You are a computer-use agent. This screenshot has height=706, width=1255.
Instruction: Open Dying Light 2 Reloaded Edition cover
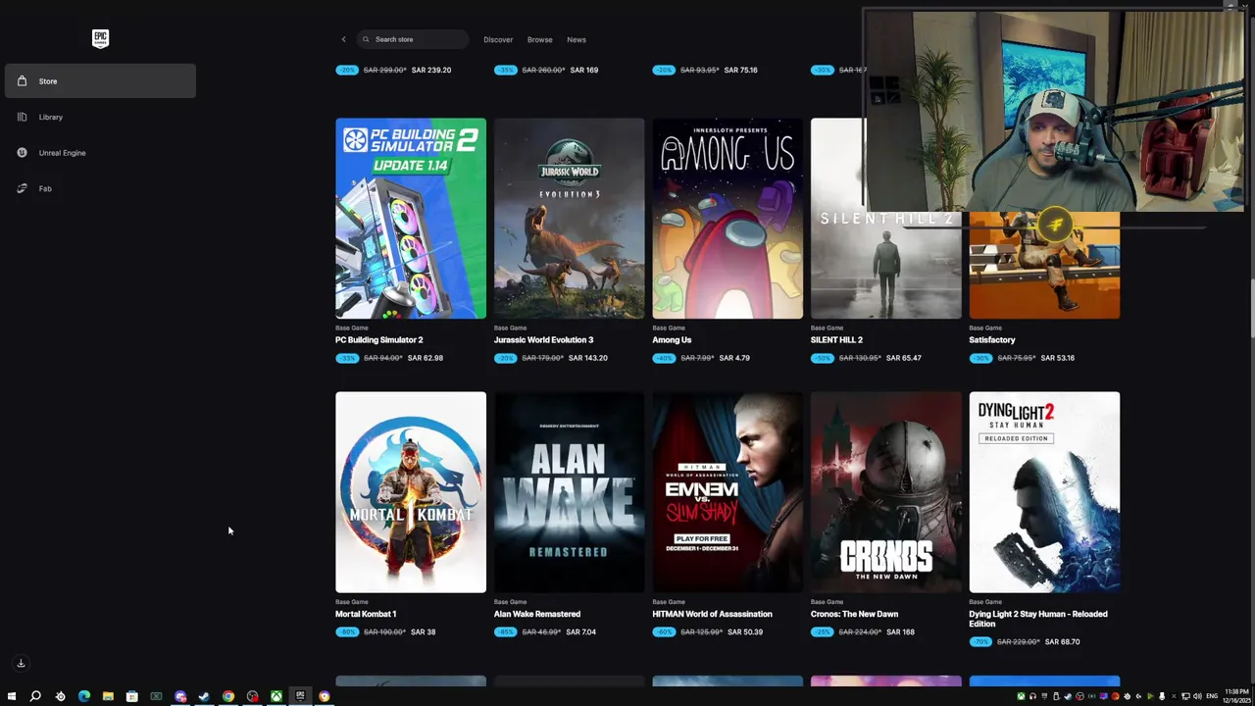click(1044, 492)
